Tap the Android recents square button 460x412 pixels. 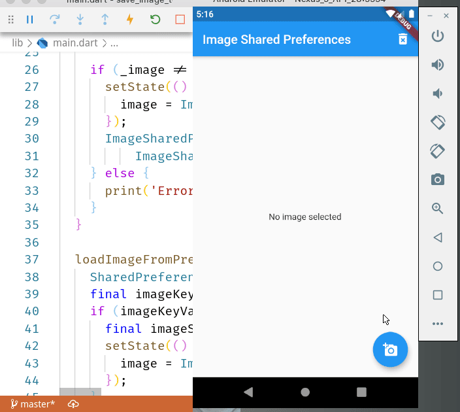361,392
